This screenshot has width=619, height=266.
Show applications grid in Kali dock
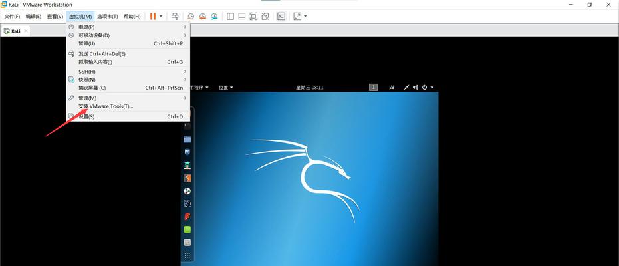pyautogui.click(x=187, y=255)
